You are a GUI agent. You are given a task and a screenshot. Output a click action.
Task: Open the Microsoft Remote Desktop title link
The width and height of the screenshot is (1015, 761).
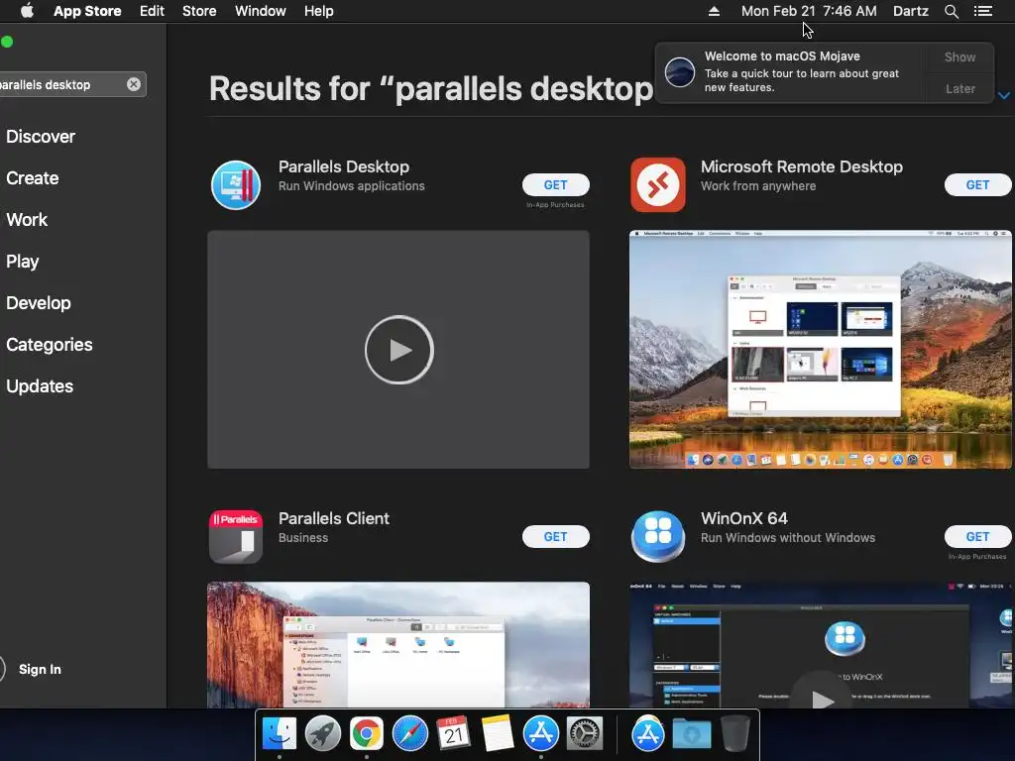(x=801, y=166)
